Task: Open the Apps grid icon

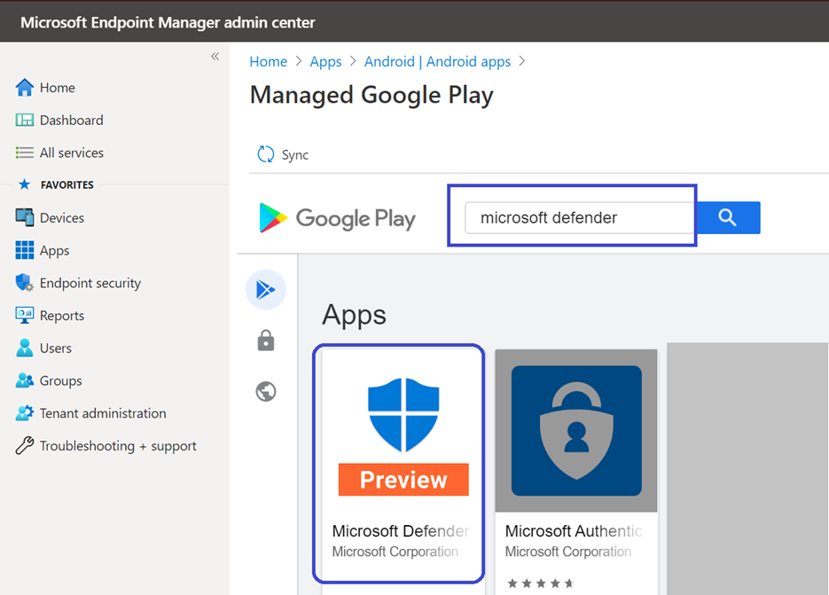Action: tap(25, 251)
